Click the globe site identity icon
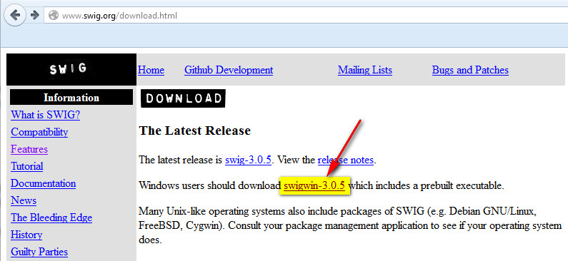 [x=54, y=16]
